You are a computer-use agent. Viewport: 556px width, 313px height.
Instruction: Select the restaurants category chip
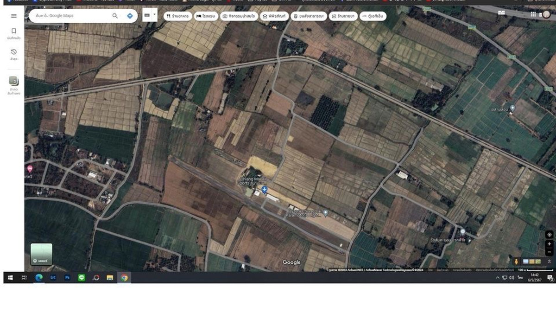pyautogui.click(x=177, y=16)
